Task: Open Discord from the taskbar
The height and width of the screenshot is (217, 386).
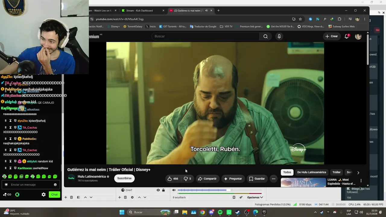Action: (x=211, y=212)
